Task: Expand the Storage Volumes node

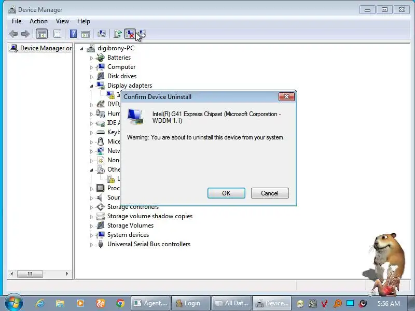Action: (x=92, y=226)
